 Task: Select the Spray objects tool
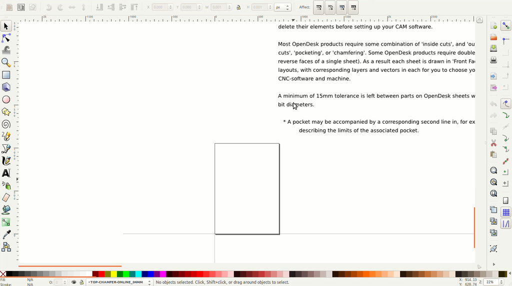6,186
